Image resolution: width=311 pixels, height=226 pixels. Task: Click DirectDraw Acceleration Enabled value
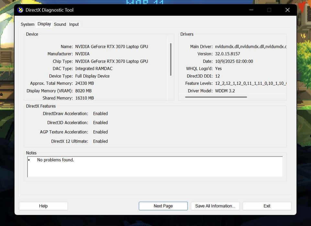tap(100, 114)
